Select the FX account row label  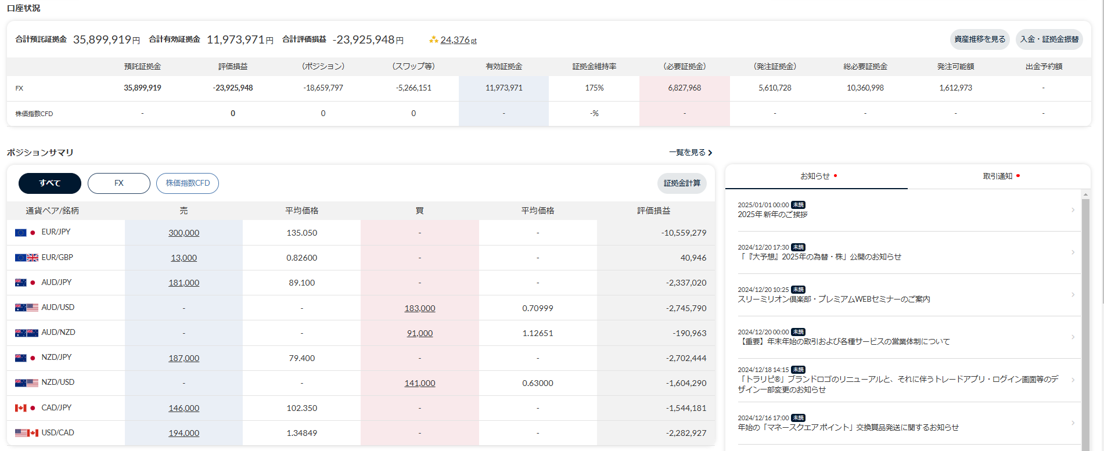click(19, 88)
